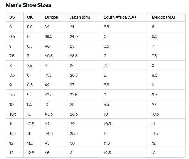Select the South Africa (SA) header
The width and height of the screenshot is (189, 159).
coord(120,17)
